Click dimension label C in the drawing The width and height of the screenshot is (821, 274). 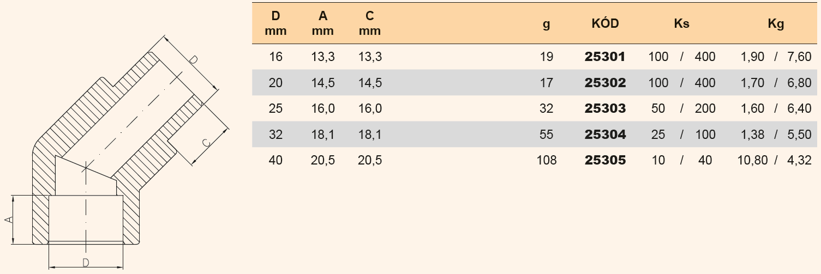(x=206, y=143)
